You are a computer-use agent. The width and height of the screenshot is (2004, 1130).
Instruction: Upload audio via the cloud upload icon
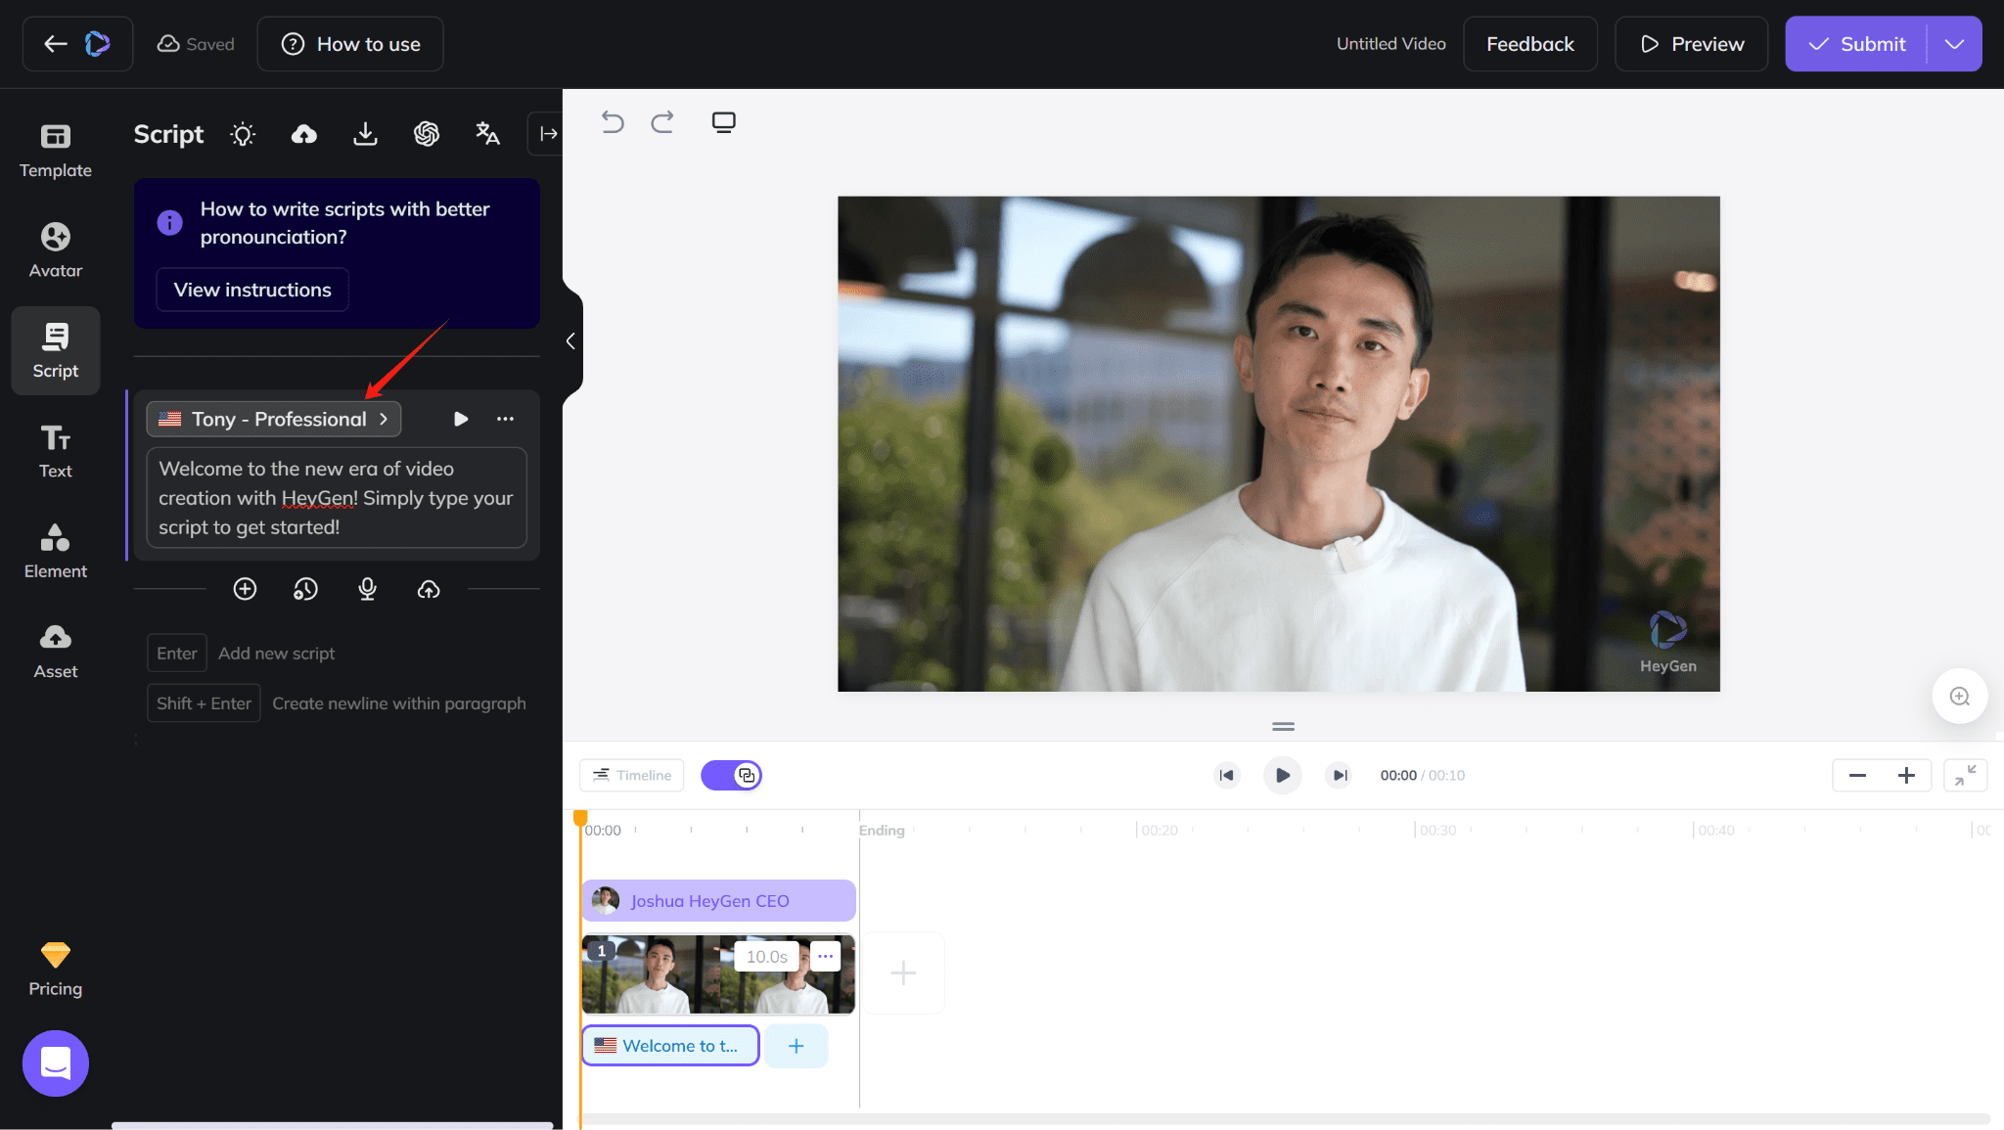(429, 589)
